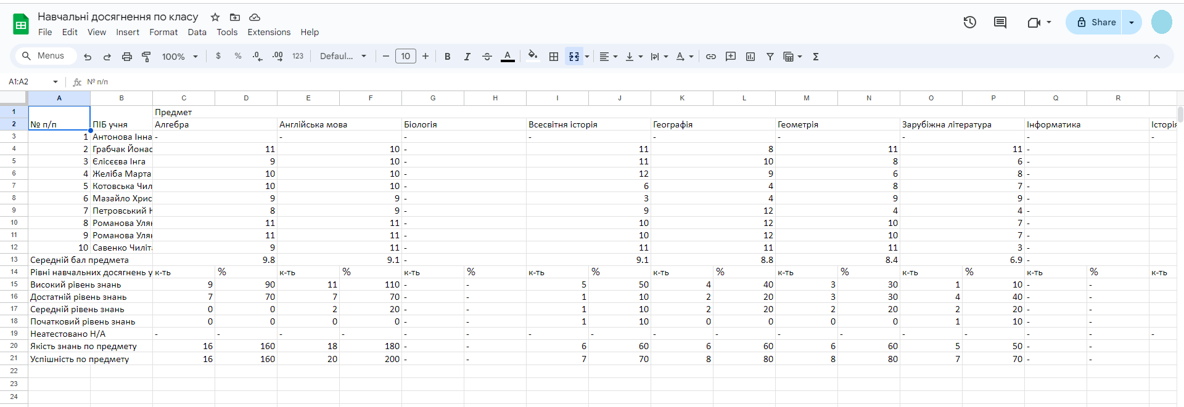Expand the default font dropdown

tap(343, 57)
